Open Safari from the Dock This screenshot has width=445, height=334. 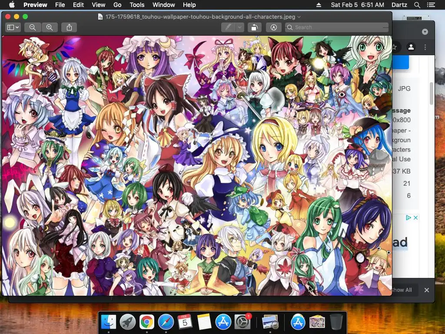click(166, 322)
